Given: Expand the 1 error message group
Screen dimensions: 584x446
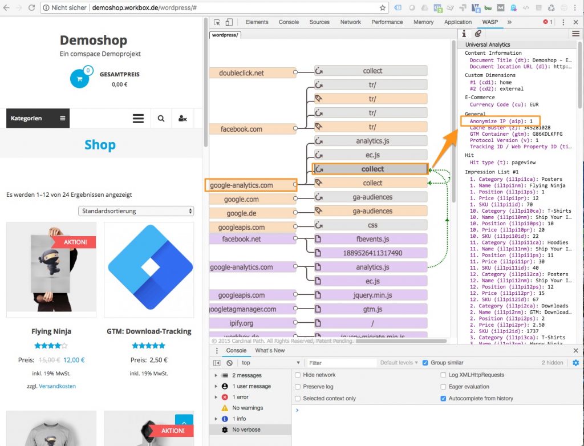Looking at the screenshot, I should pyautogui.click(x=216, y=397).
